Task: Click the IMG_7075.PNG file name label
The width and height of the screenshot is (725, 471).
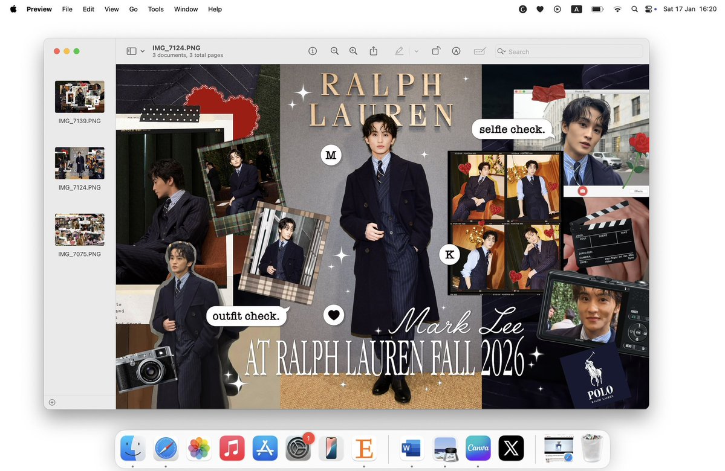Action: (80, 254)
